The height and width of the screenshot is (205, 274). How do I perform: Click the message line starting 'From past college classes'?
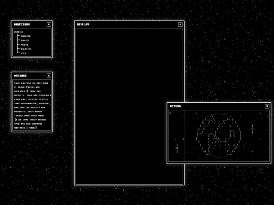pos(31,99)
